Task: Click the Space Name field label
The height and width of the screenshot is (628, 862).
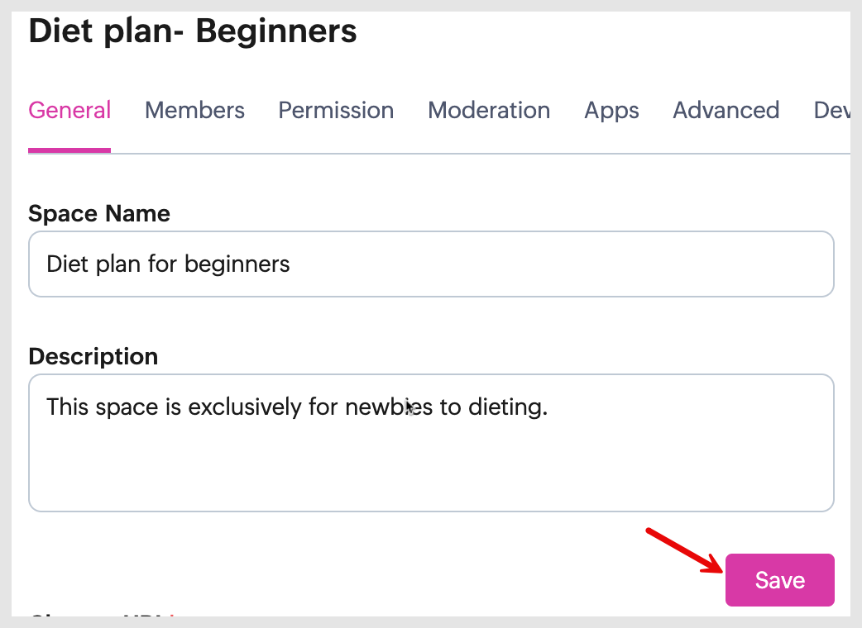Action: click(x=99, y=214)
